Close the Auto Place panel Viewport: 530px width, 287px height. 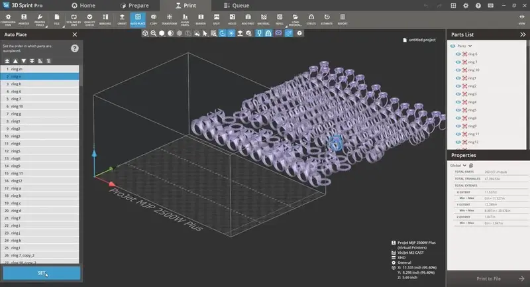(x=75, y=34)
